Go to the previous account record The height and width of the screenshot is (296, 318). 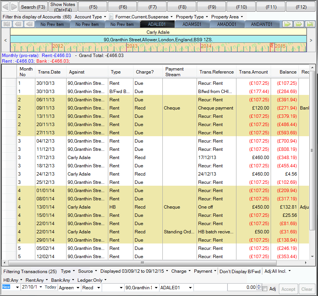coord(29,24)
